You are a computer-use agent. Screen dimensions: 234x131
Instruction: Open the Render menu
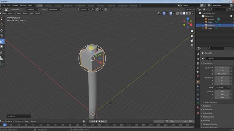[x=15, y=5]
